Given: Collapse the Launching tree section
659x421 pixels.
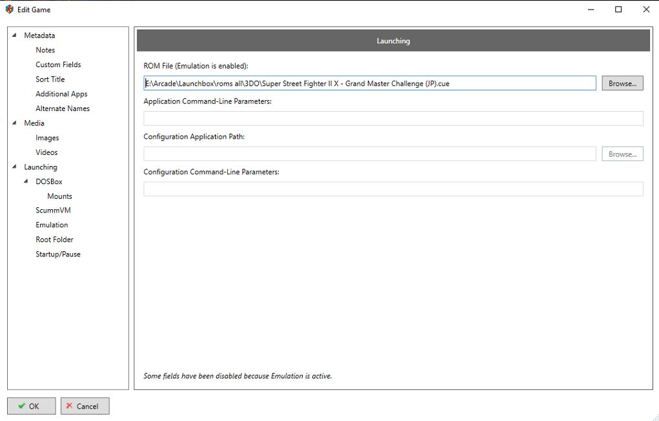Looking at the screenshot, I should pyautogui.click(x=15, y=167).
